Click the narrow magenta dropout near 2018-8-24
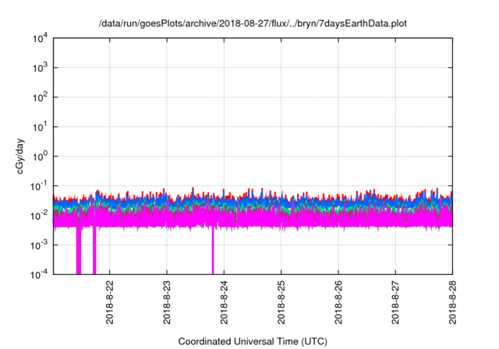 click(x=213, y=251)
